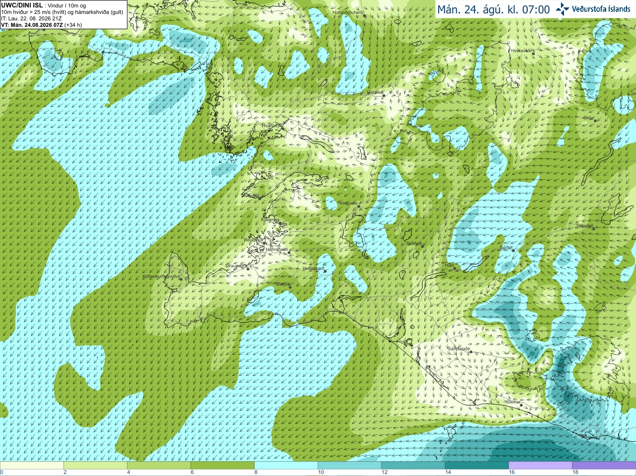Click the 0–2 m/s pale legend swatch
Screen dimensions: 636x476
coord(32,466)
